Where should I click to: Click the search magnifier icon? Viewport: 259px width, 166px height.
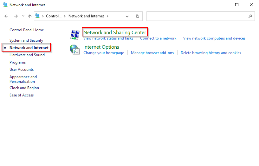point(250,16)
